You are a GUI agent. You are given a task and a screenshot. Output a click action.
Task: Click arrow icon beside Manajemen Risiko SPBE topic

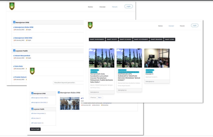coord(14,27)
